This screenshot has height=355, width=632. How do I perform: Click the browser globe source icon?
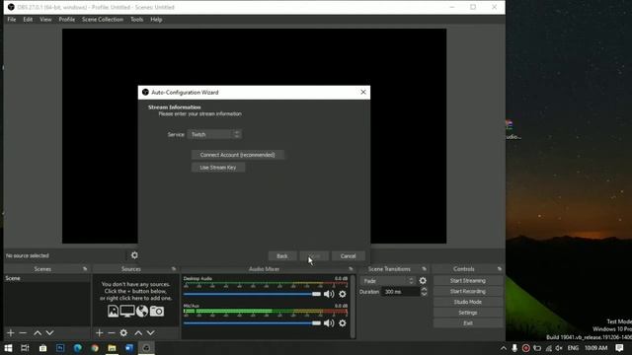click(x=142, y=312)
